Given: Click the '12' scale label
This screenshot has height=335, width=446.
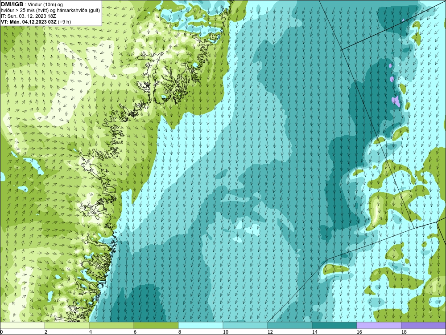Looking at the screenshot, I should tap(270, 332).
